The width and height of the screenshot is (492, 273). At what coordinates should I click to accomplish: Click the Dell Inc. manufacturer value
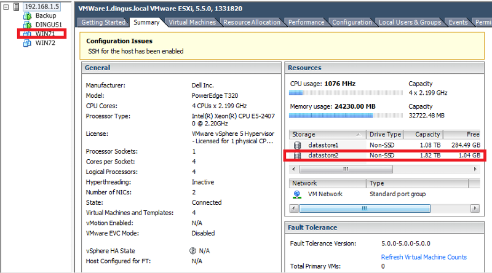(x=202, y=85)
